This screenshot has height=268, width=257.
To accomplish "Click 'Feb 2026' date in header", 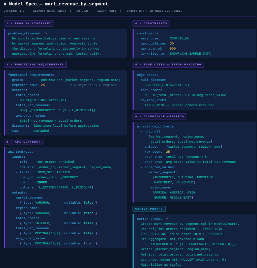I will (82, 11).
